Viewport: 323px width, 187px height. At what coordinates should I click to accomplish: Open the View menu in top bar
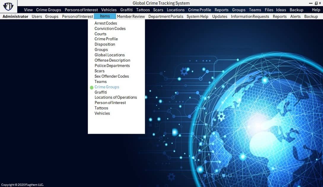(28, 10)
